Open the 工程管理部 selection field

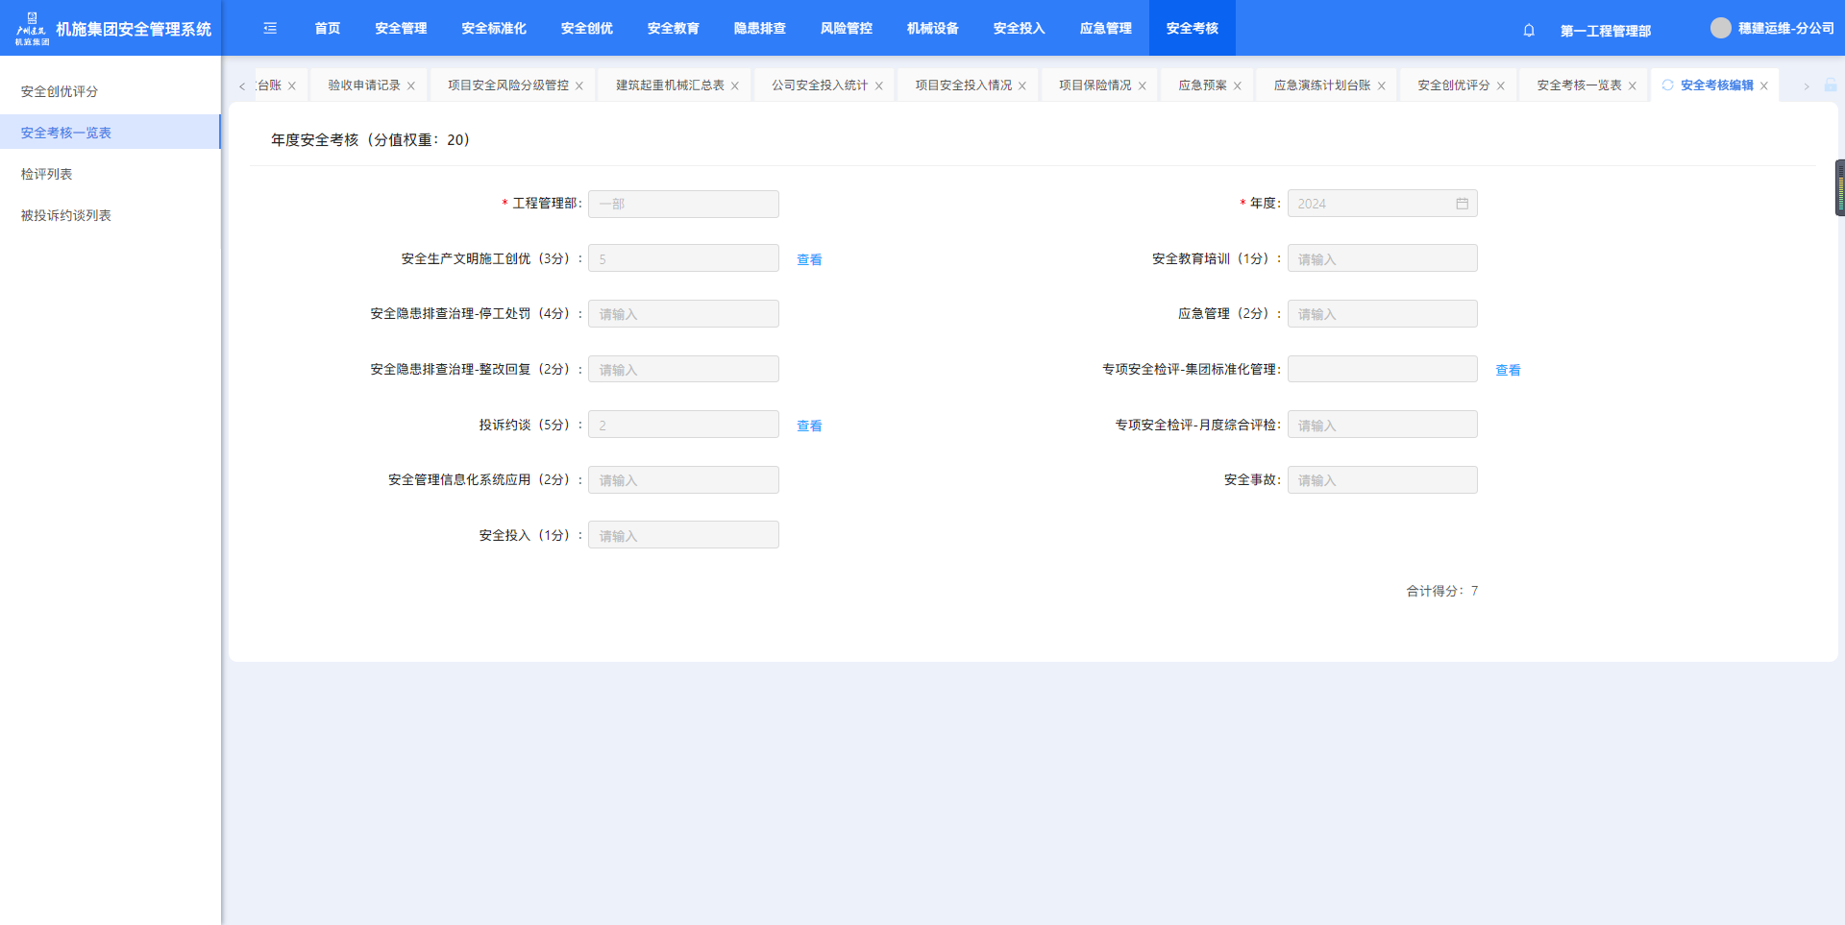click(683, 204)
